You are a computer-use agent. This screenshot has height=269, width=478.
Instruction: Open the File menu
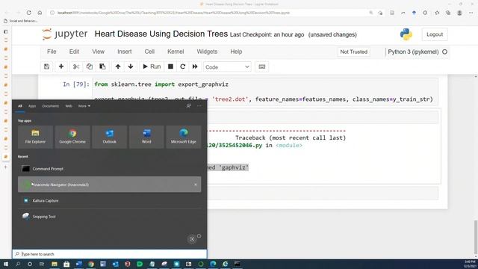52,52
